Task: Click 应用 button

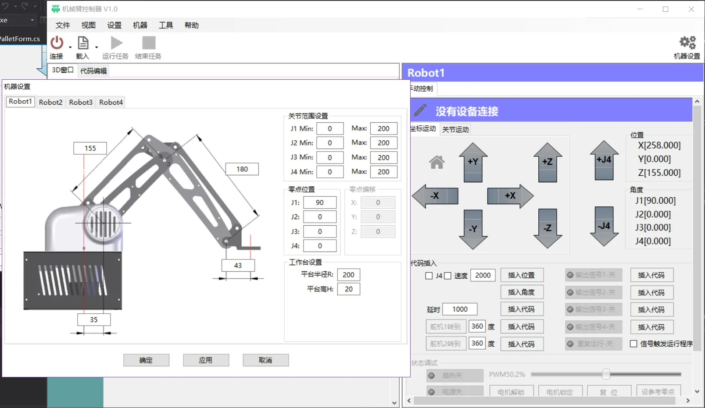Action: 206,360
